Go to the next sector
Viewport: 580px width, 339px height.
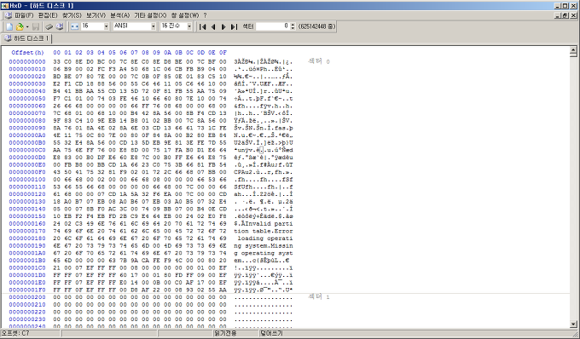click(223, 26)
